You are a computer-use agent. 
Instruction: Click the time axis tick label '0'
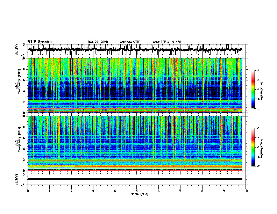point(28,191)
